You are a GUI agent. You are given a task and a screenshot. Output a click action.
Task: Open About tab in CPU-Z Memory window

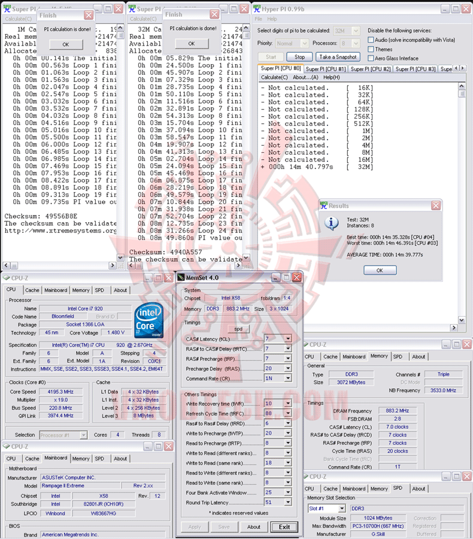[x=419, y=356]
